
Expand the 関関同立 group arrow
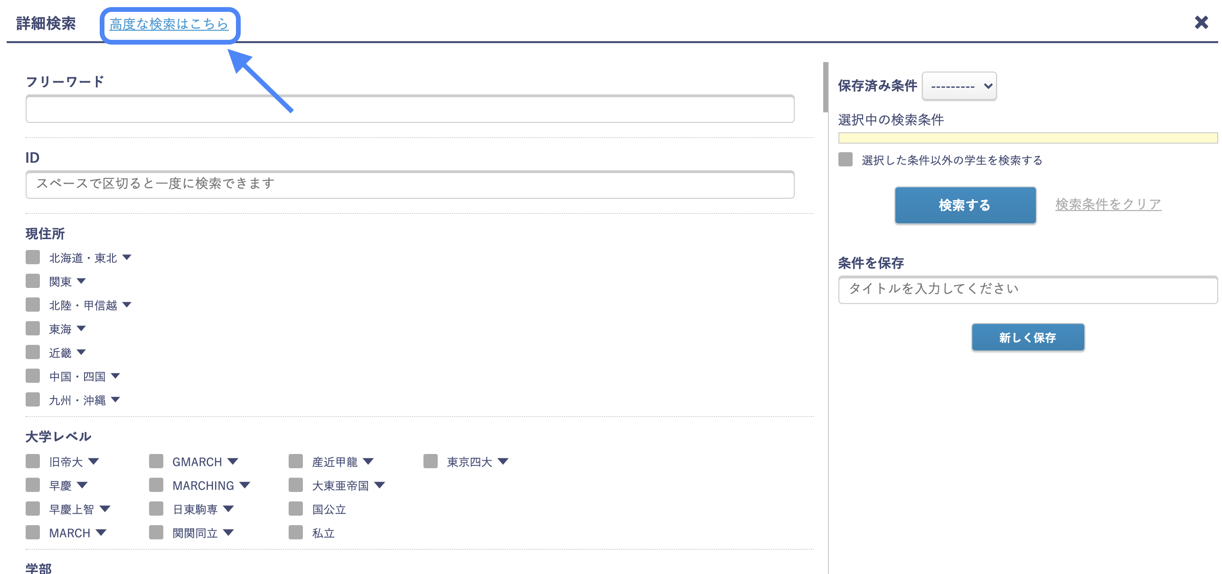point(230,532)
